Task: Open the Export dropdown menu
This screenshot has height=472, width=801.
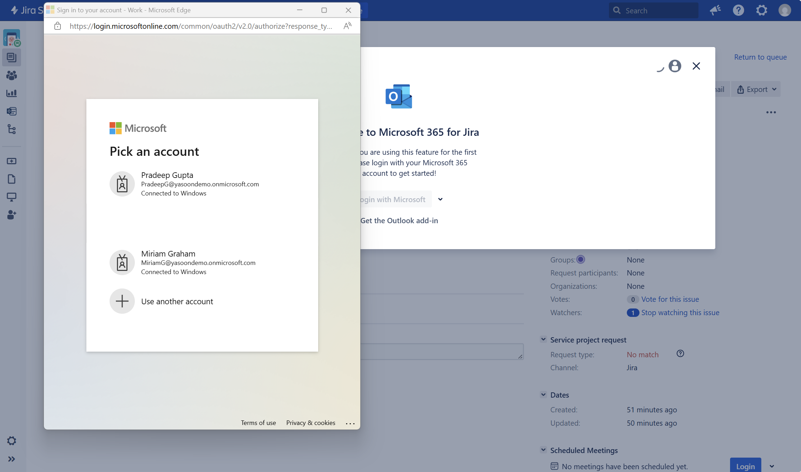Action: (756, 89)
